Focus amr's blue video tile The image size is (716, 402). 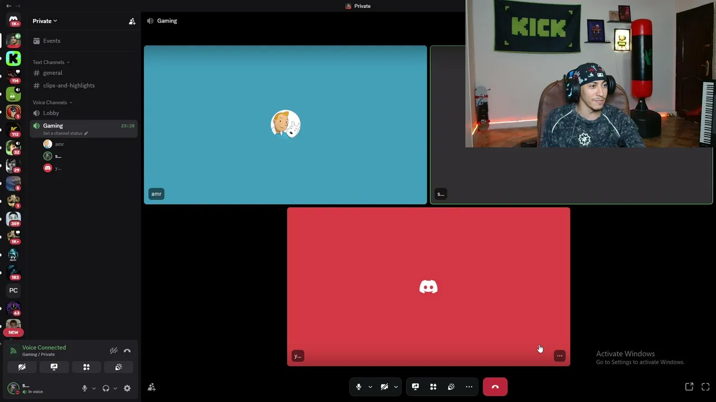point(285,125)
